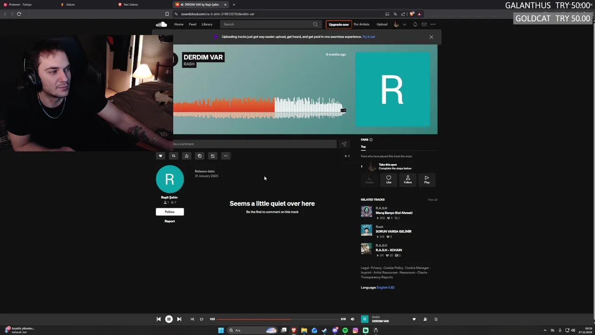Open the Upload page
This screenshot has height=335, width=595.
tap(382, 24)
